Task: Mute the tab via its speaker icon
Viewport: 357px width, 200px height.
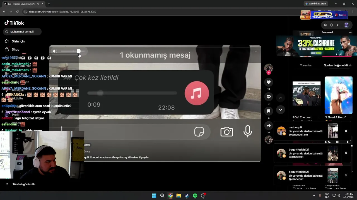Action: click(x=38, y=4)
